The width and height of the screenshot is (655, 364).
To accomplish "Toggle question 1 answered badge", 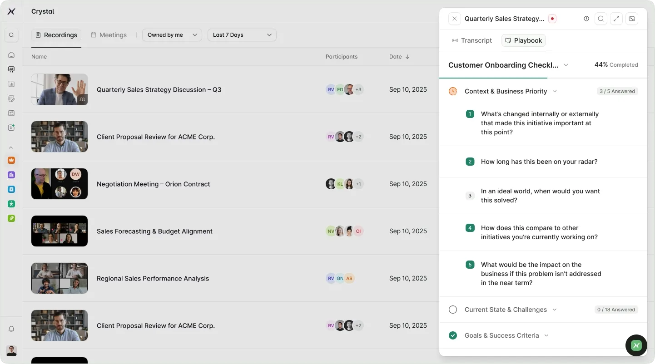I will [x=470, y=114].
